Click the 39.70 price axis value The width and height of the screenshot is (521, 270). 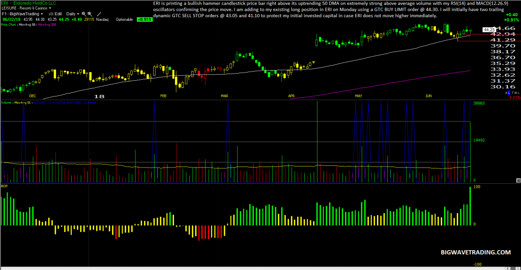503,46
